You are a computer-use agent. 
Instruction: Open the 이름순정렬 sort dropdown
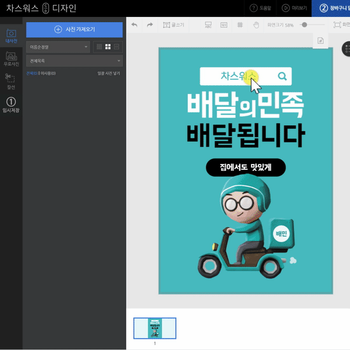[58, 47]
